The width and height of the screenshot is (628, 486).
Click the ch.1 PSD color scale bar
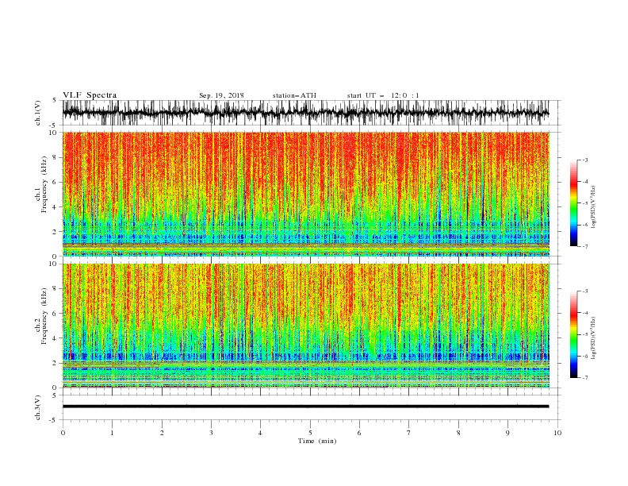point(573,203)
